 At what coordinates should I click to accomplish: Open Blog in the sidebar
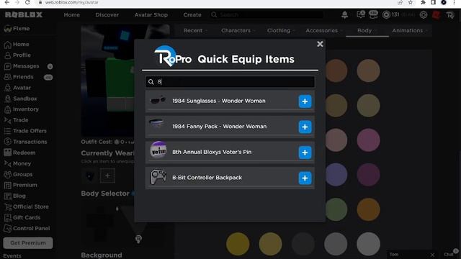coord(15,196)
